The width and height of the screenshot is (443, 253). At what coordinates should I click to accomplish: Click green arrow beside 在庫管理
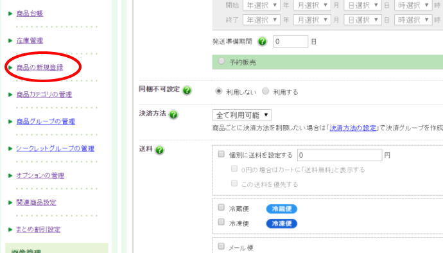(10, 40)
